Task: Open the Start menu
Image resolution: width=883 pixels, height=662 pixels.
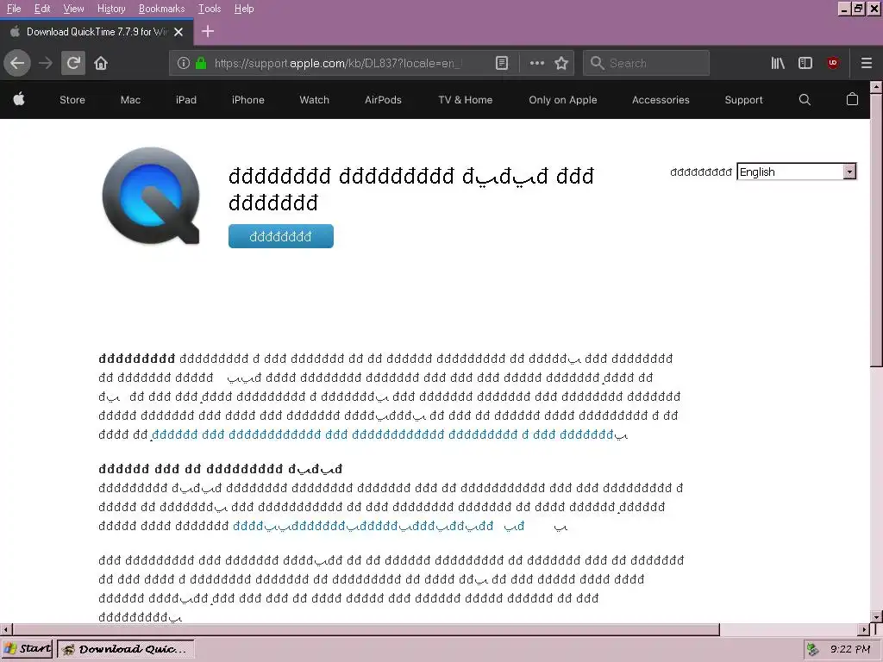Action: 27,649
